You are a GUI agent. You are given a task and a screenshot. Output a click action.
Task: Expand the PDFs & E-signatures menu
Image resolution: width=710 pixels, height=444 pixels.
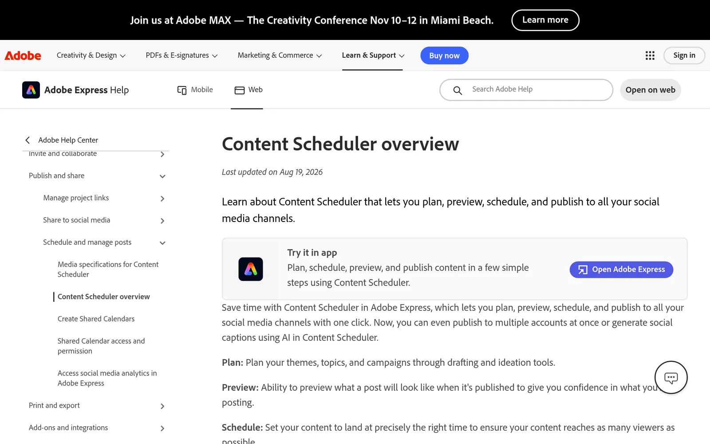[181, 55]
